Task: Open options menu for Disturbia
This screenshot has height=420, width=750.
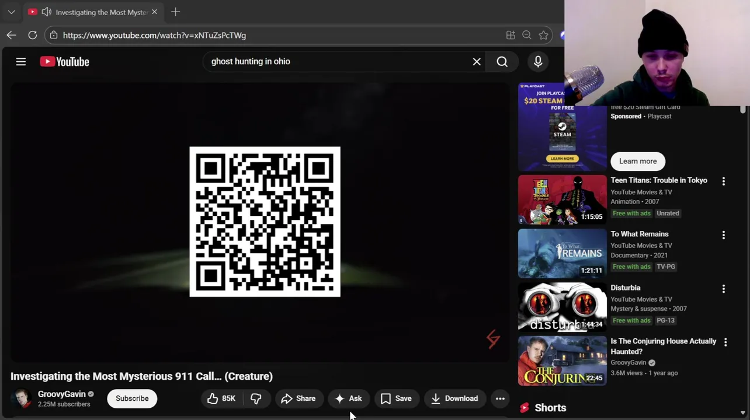Action: tap(724, 289)
